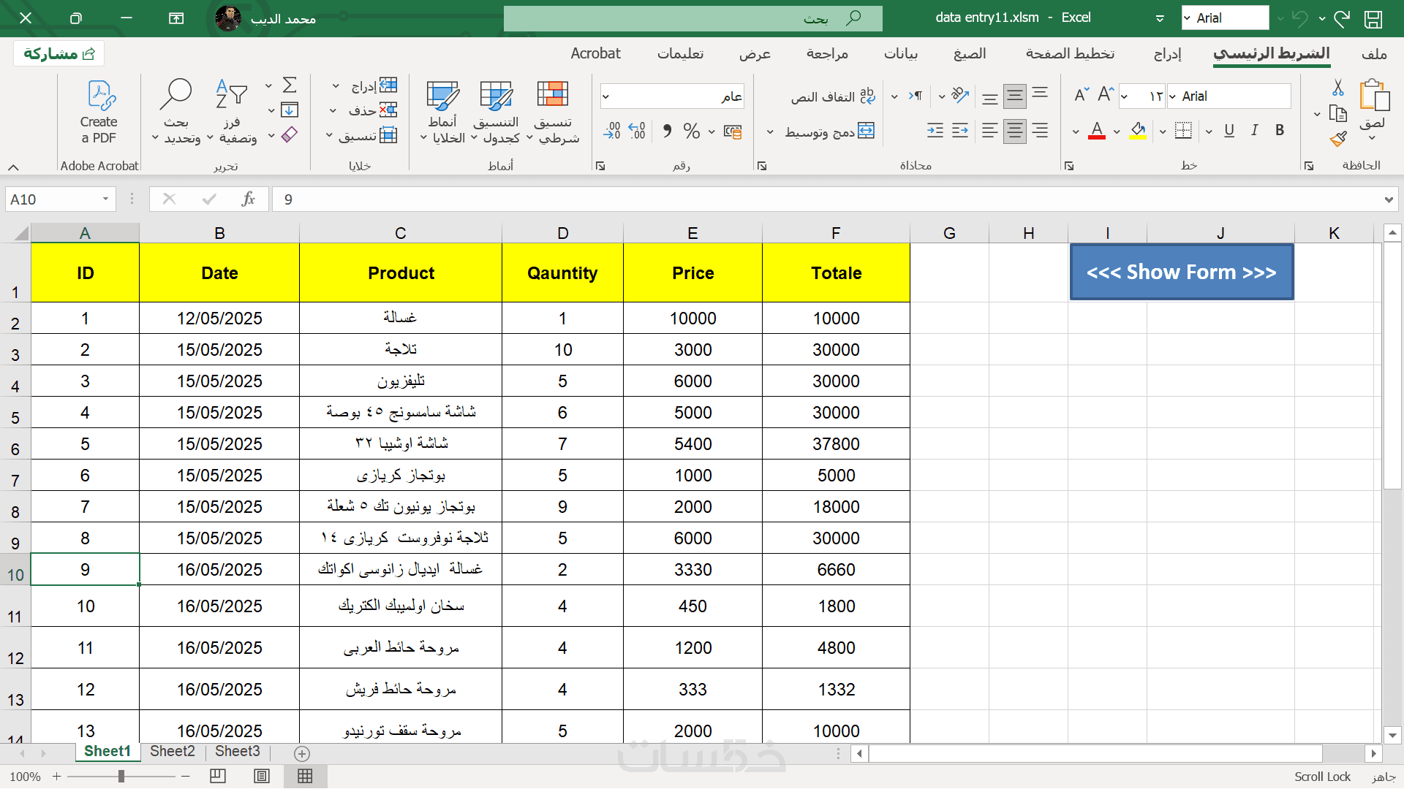Click the AutoSum sigma icon

click(x=290, y=85)
